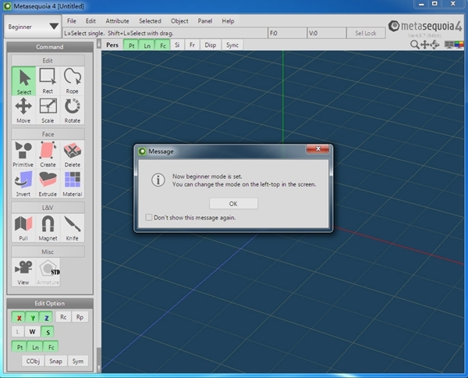Select the Knife tool
The height and width of the screenshot is (378, 468).
73,228
